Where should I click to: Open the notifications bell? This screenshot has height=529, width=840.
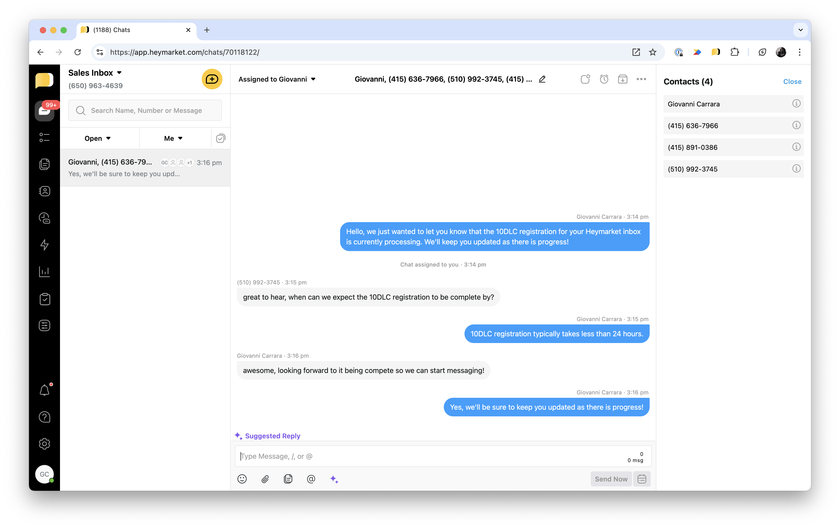pos(45,390)
